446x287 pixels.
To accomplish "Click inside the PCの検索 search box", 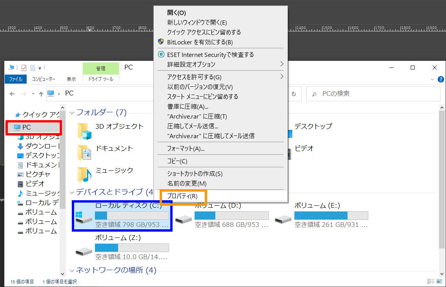I will [x=373, y=93].
